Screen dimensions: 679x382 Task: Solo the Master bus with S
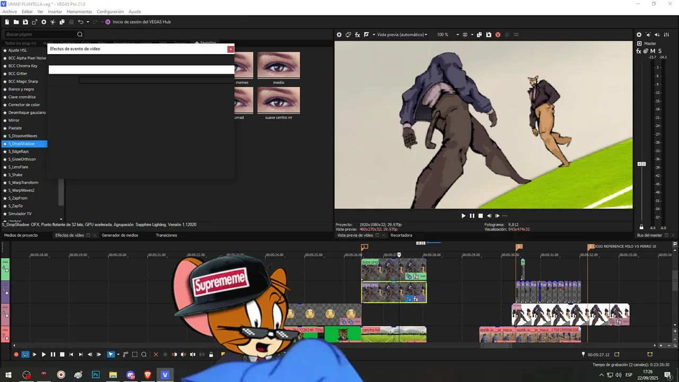659,51
